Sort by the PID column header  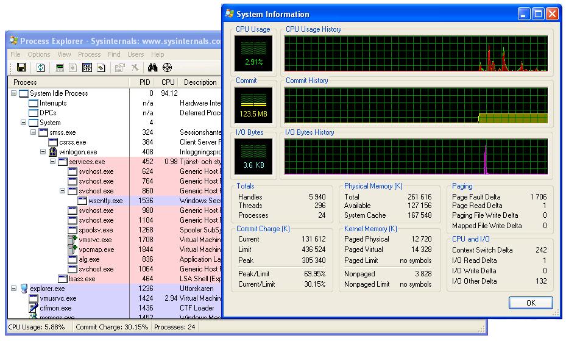pos(141,82)
